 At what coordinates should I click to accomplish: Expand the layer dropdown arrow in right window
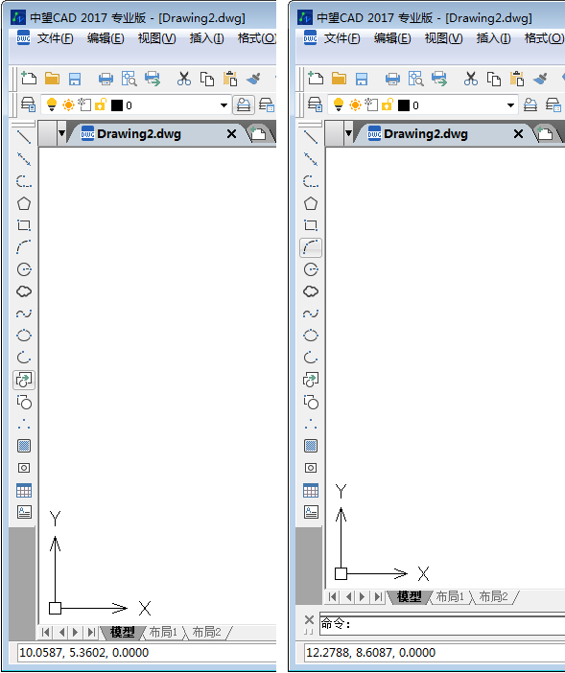click(510, 105)
